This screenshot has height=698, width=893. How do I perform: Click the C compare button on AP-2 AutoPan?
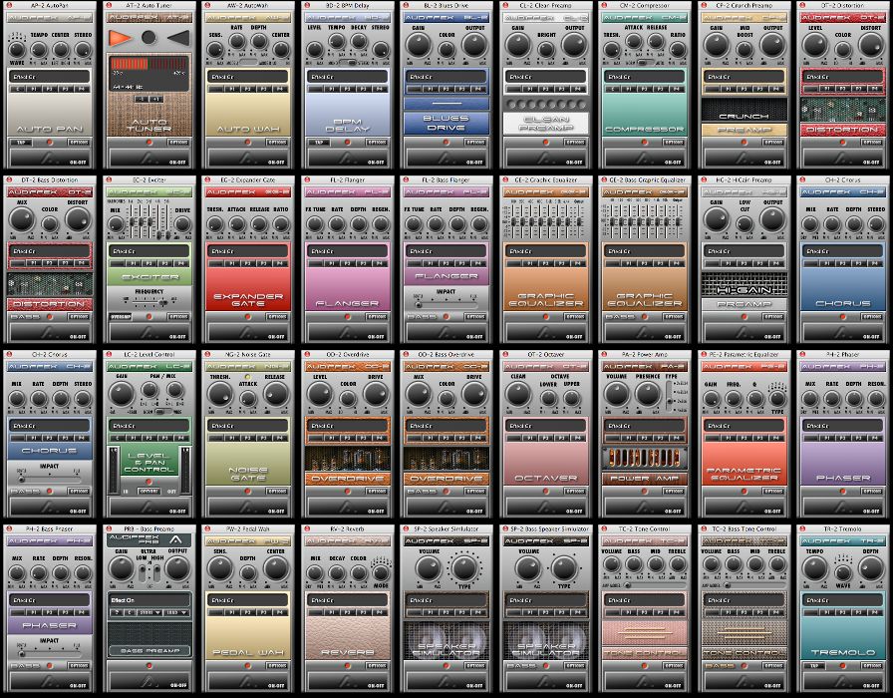tap(18, 90)
